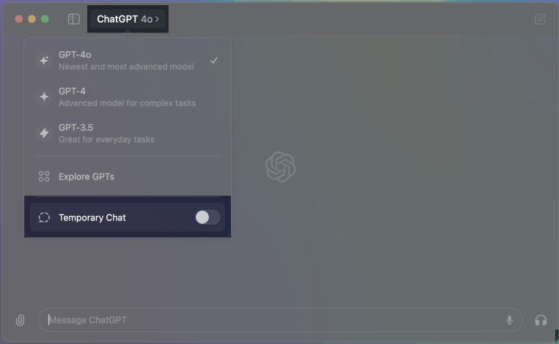Click the Explore GPTs grid icon
Image resolution: width=559 pixels, height=344 pixels.
tap(44, 177)
